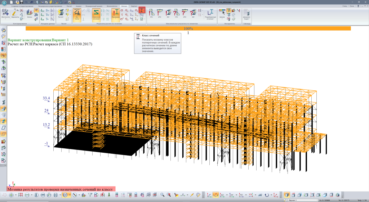Click the Блоки icon
This screenshot has height=202, width=369.
coord(29,14)
